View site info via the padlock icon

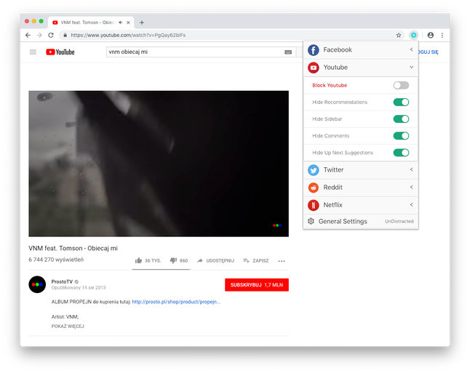[65, 35]
